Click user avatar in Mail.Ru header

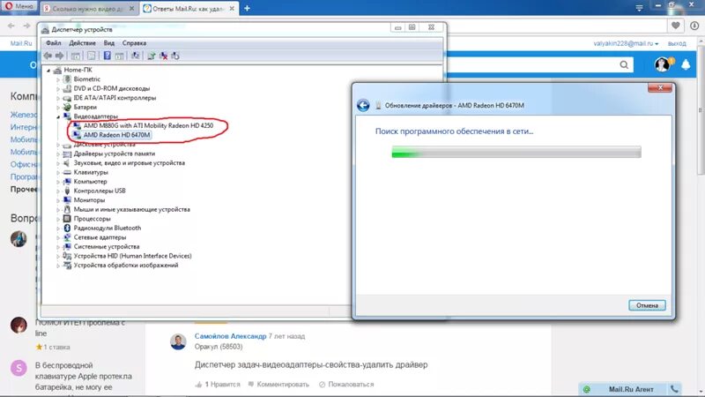point(663,64)
